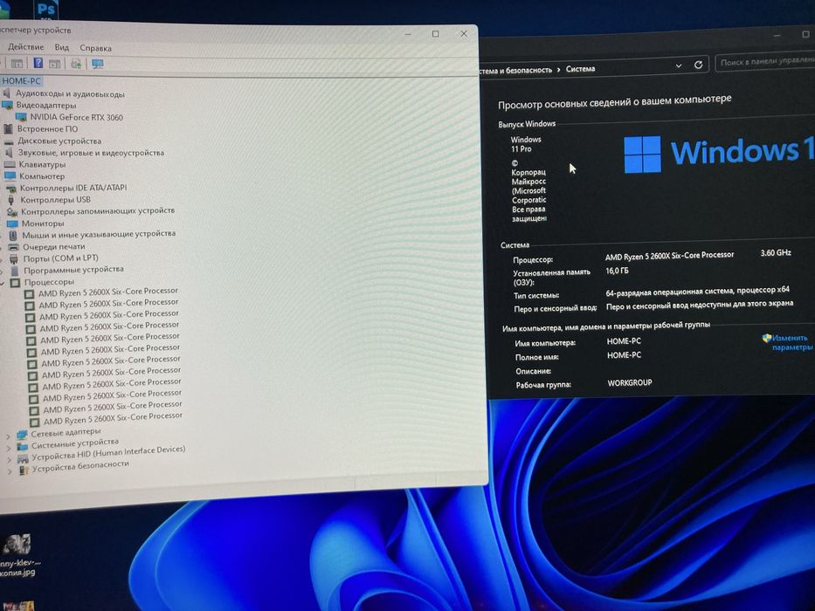
Task: Click the Система breadcrumb in the address bar
Action: point(580,69)
